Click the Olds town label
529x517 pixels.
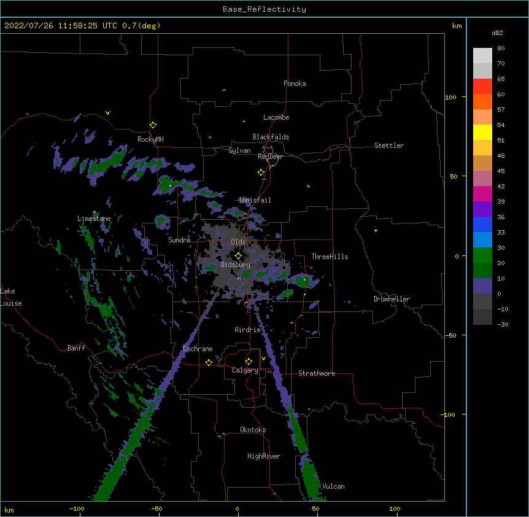(x=238, y=242)
